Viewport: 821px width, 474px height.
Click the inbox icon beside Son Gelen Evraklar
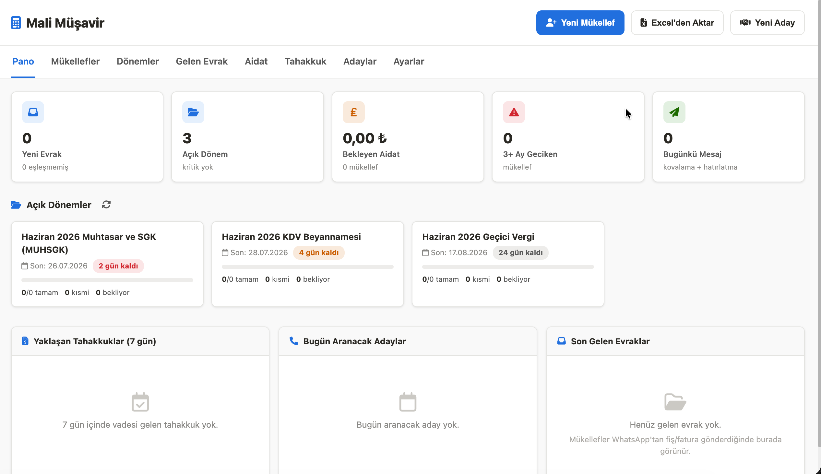561,341
